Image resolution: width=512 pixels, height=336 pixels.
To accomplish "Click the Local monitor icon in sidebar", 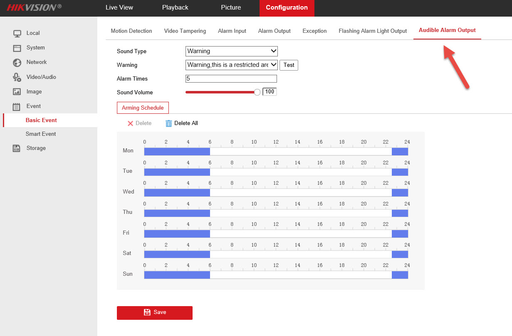I will coord(17,33).
